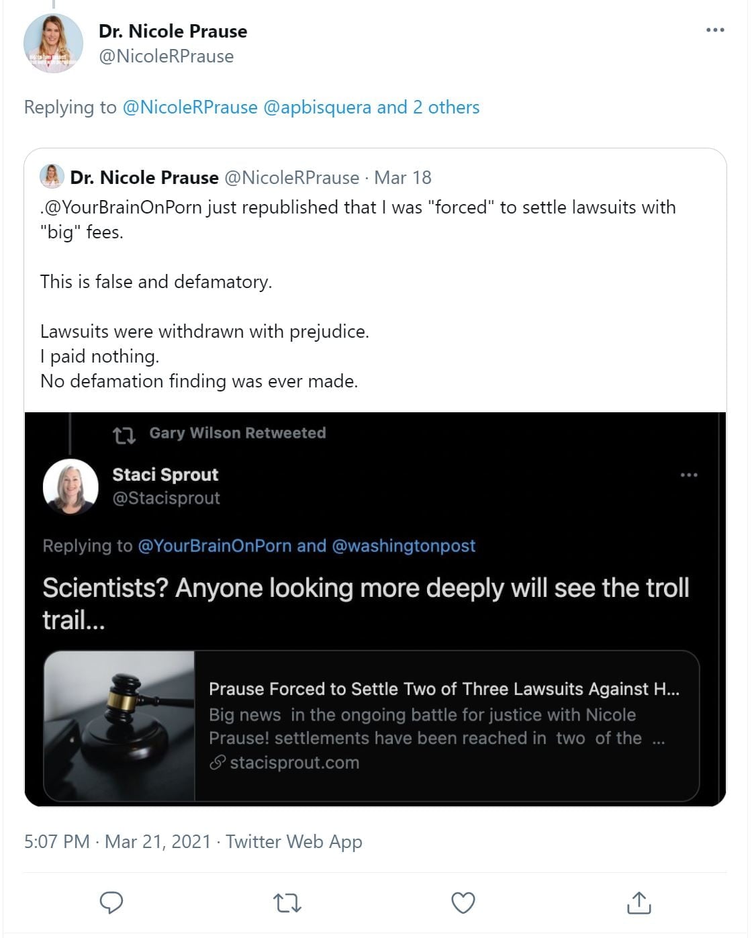Click Staci Sprout's profile picture
The height and width of the screenshot is (938, 754).
(x=70, y=486)
